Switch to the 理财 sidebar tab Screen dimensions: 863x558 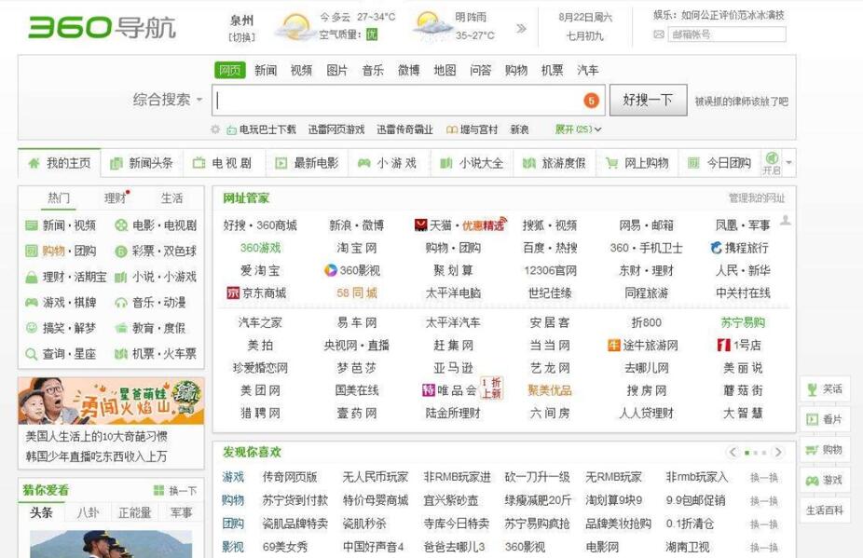click(x=116, y=198)
